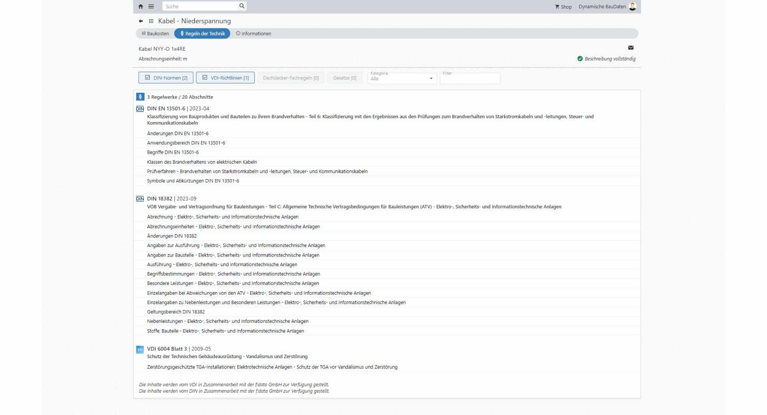Open the user profile avatar
This screenshot has width=767, height=415.
point(632,6)
